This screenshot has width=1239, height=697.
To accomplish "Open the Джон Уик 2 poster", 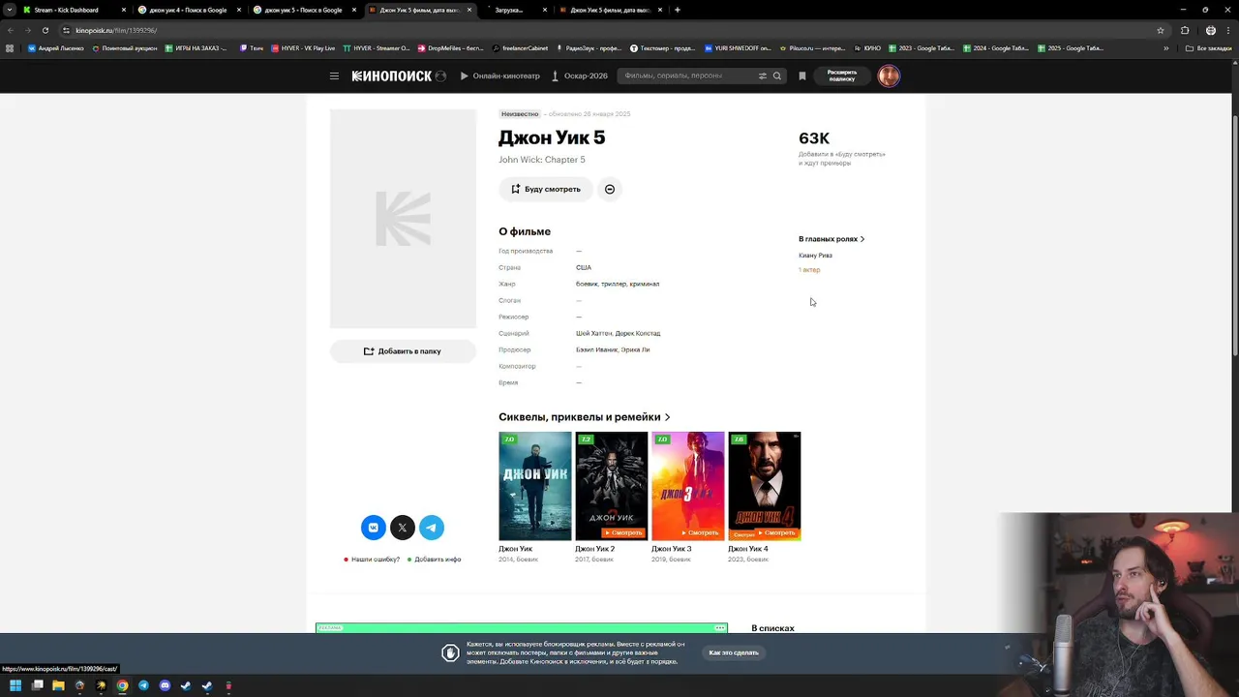I will click(612, 486).
